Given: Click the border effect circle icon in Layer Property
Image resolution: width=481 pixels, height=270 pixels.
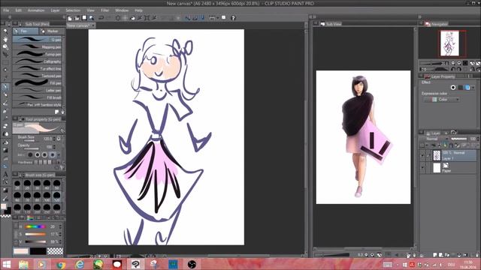Looking at the screenshot, I should click(453, 88).
